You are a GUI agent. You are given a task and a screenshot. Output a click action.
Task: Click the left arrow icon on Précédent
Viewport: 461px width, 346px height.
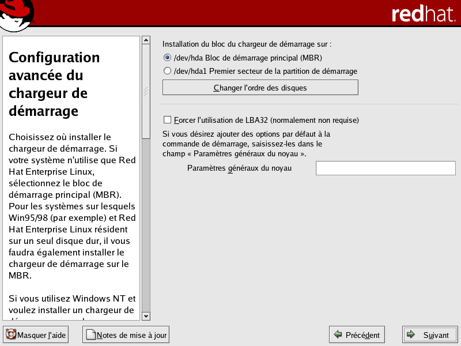click(x=338, y=334)
